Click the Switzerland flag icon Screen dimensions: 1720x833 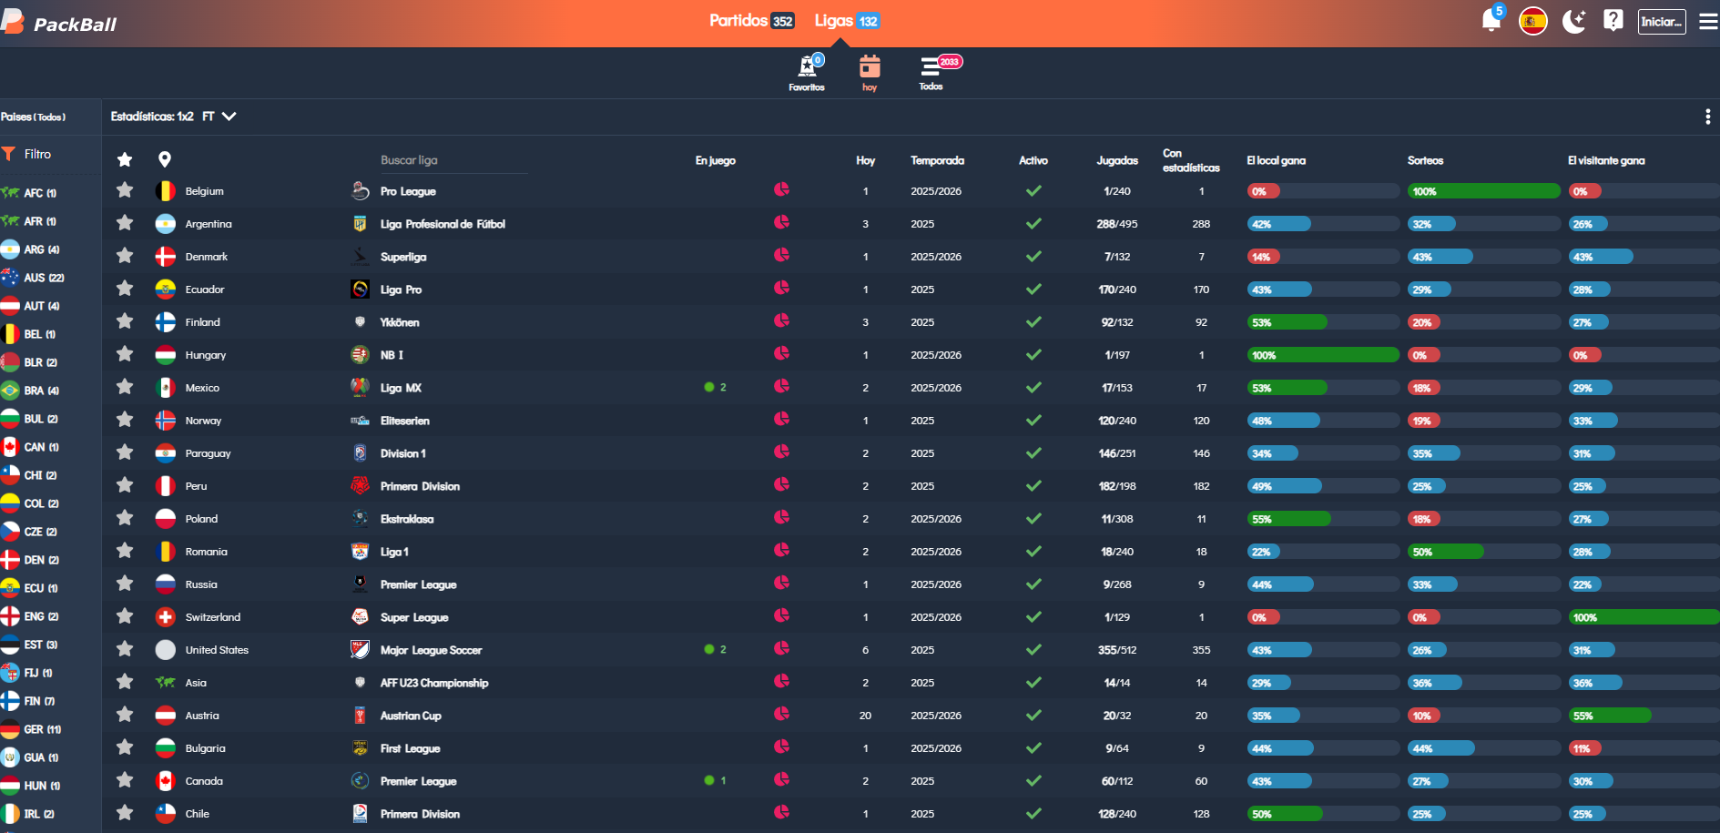click(x=165, y=617)
